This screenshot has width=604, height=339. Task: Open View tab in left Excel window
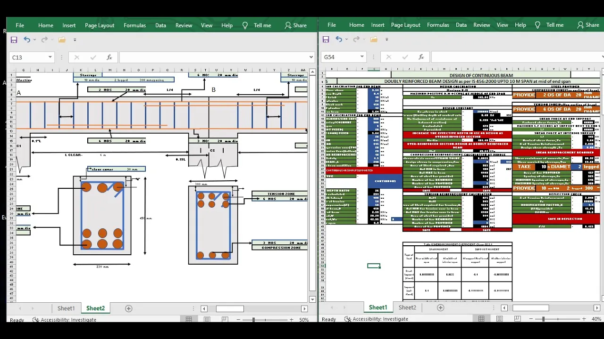[x=207, y=25]
